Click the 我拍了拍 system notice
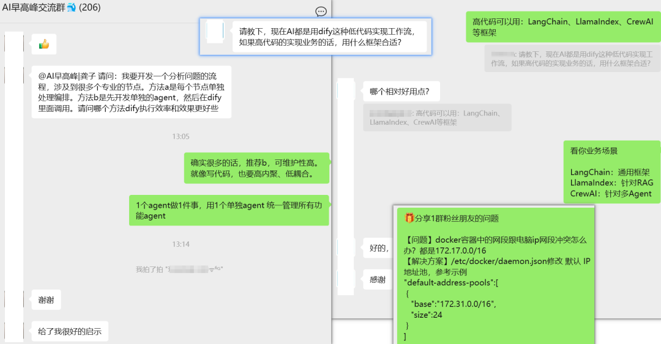 tap(179, 269)
